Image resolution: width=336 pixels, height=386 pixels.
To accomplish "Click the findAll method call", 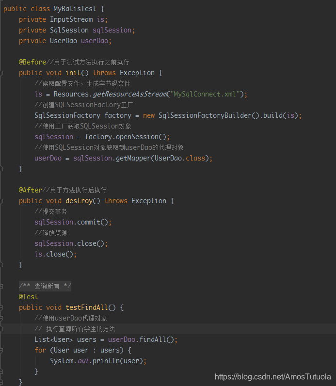I will pos(153,340).
